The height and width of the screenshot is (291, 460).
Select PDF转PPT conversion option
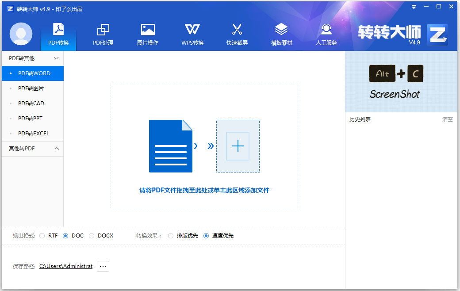(x=31, y=118)
